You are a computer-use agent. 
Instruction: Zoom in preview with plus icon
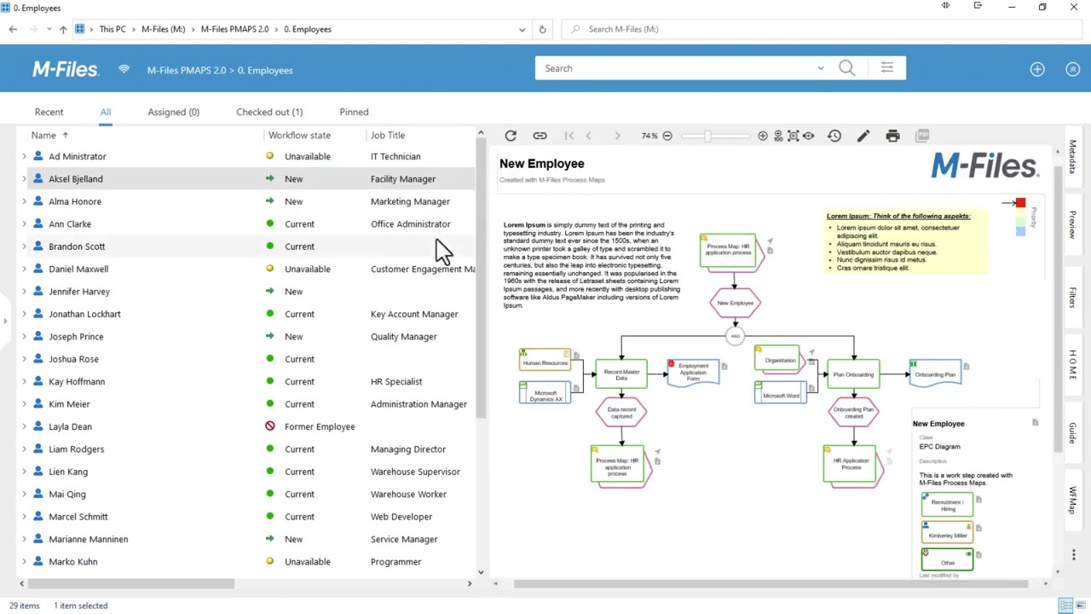(763, 136)
